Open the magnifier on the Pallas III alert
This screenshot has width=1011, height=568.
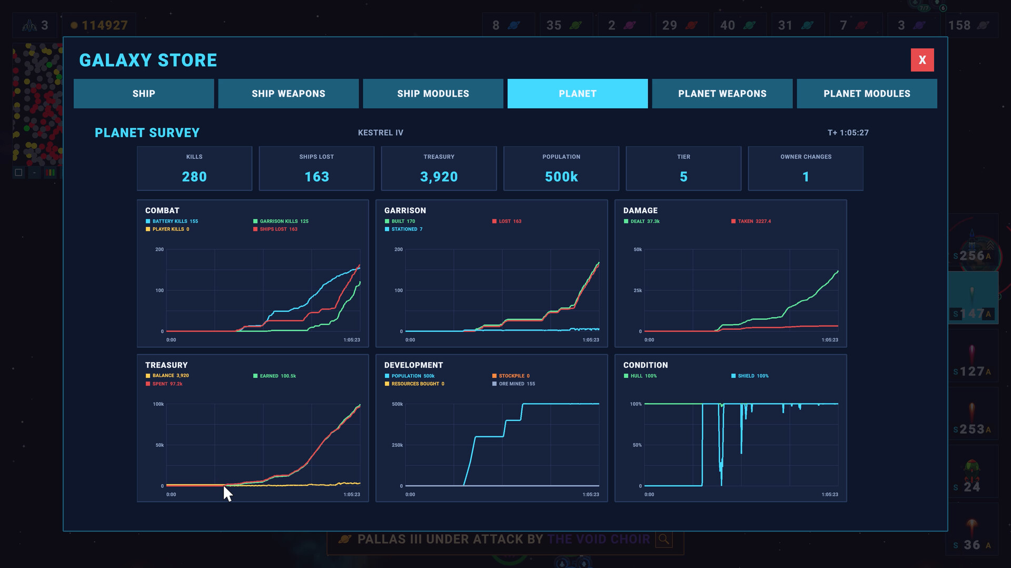point(664,539)
